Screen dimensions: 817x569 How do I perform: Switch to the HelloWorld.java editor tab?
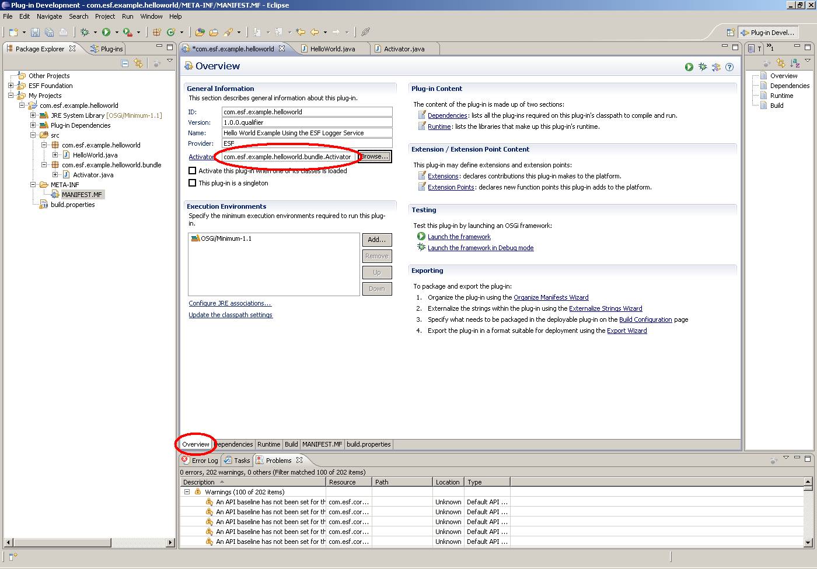pyautogui.click(x=332, y=49)
